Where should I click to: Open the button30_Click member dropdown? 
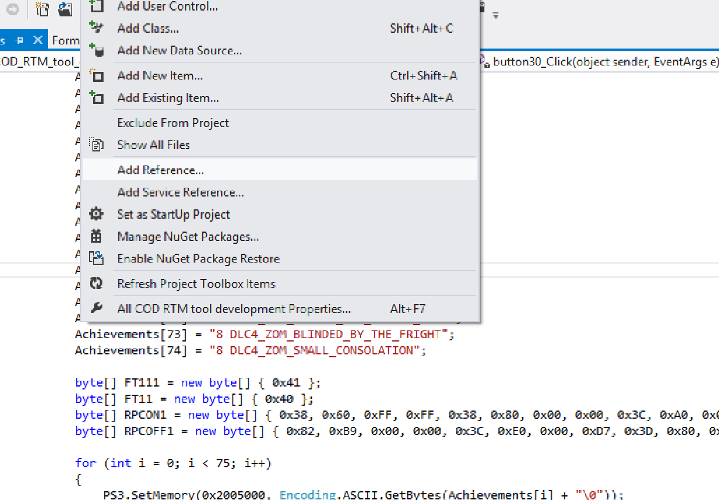tap(598, 61)
